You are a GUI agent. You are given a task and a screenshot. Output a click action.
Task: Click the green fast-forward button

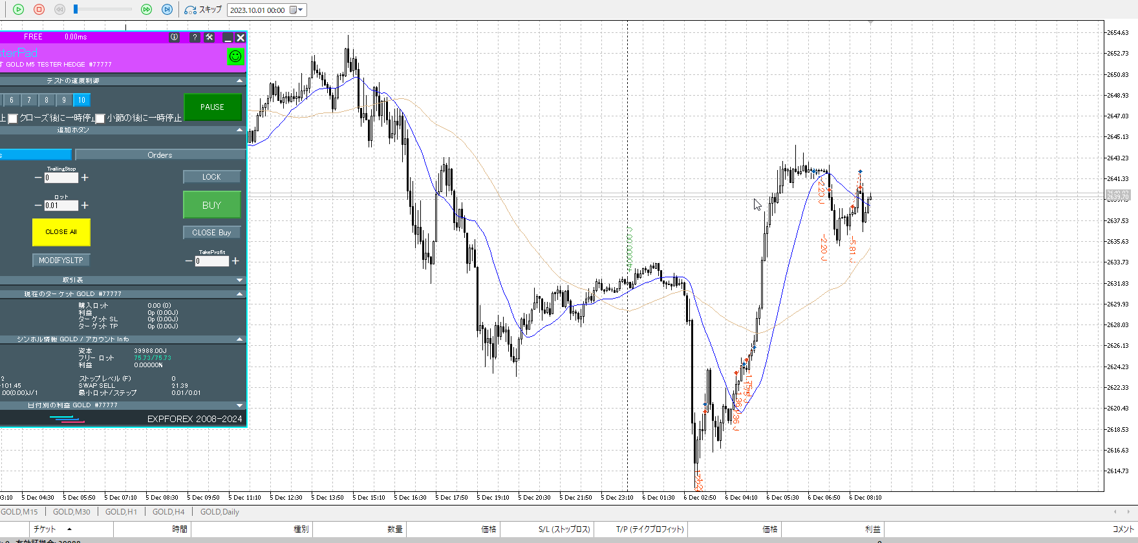point(147,10)
